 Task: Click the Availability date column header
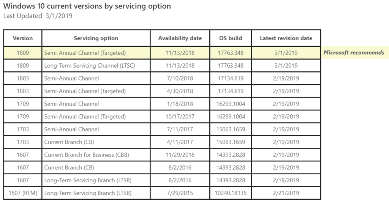(180, 38)
